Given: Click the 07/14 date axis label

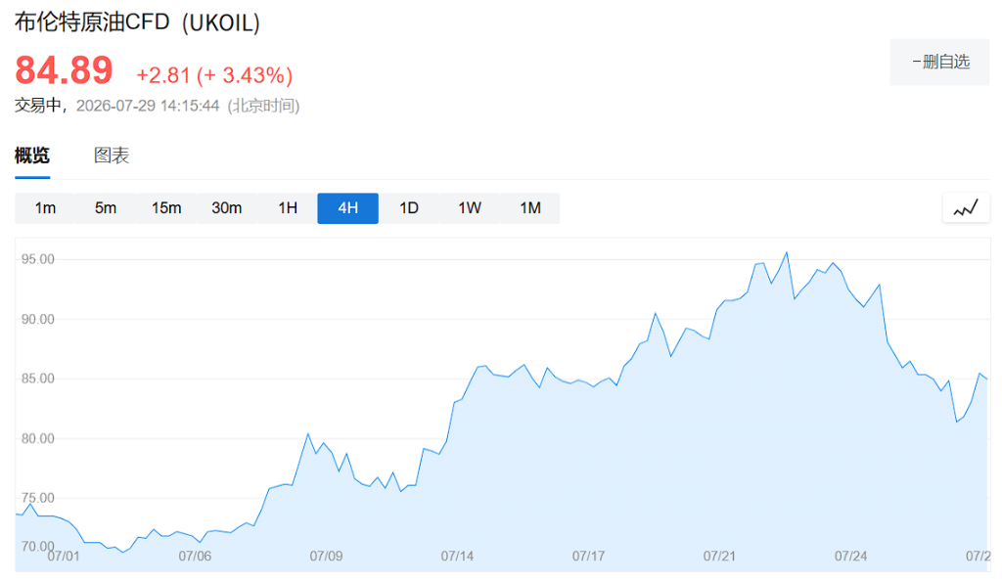Looking at the screenshot, I should (x=458, y=556).
